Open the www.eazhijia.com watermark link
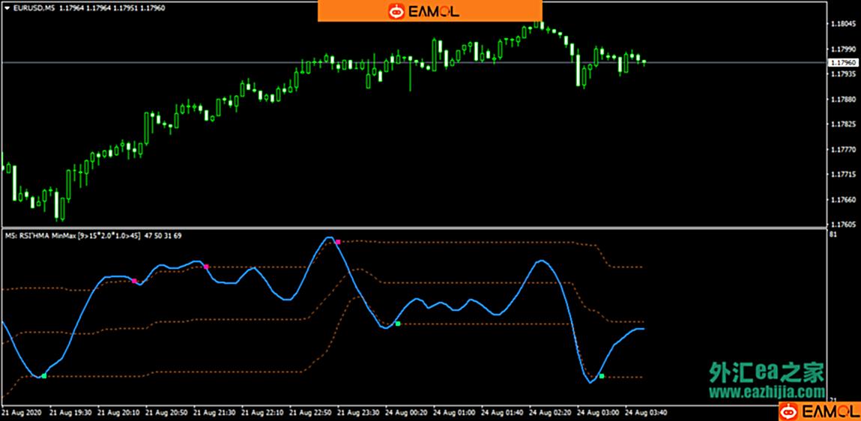The image size is (861, 421). pos(767,392)
